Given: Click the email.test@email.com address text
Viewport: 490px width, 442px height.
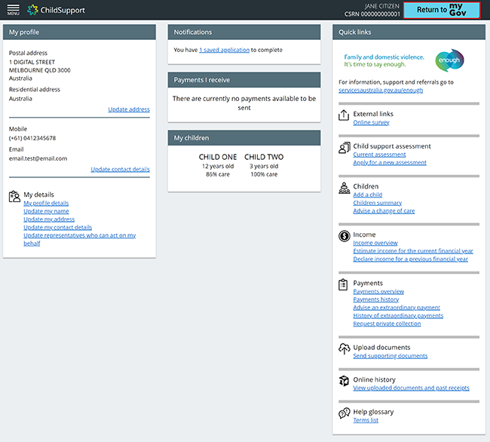Looking at the screenshot, I should (38, 158).
